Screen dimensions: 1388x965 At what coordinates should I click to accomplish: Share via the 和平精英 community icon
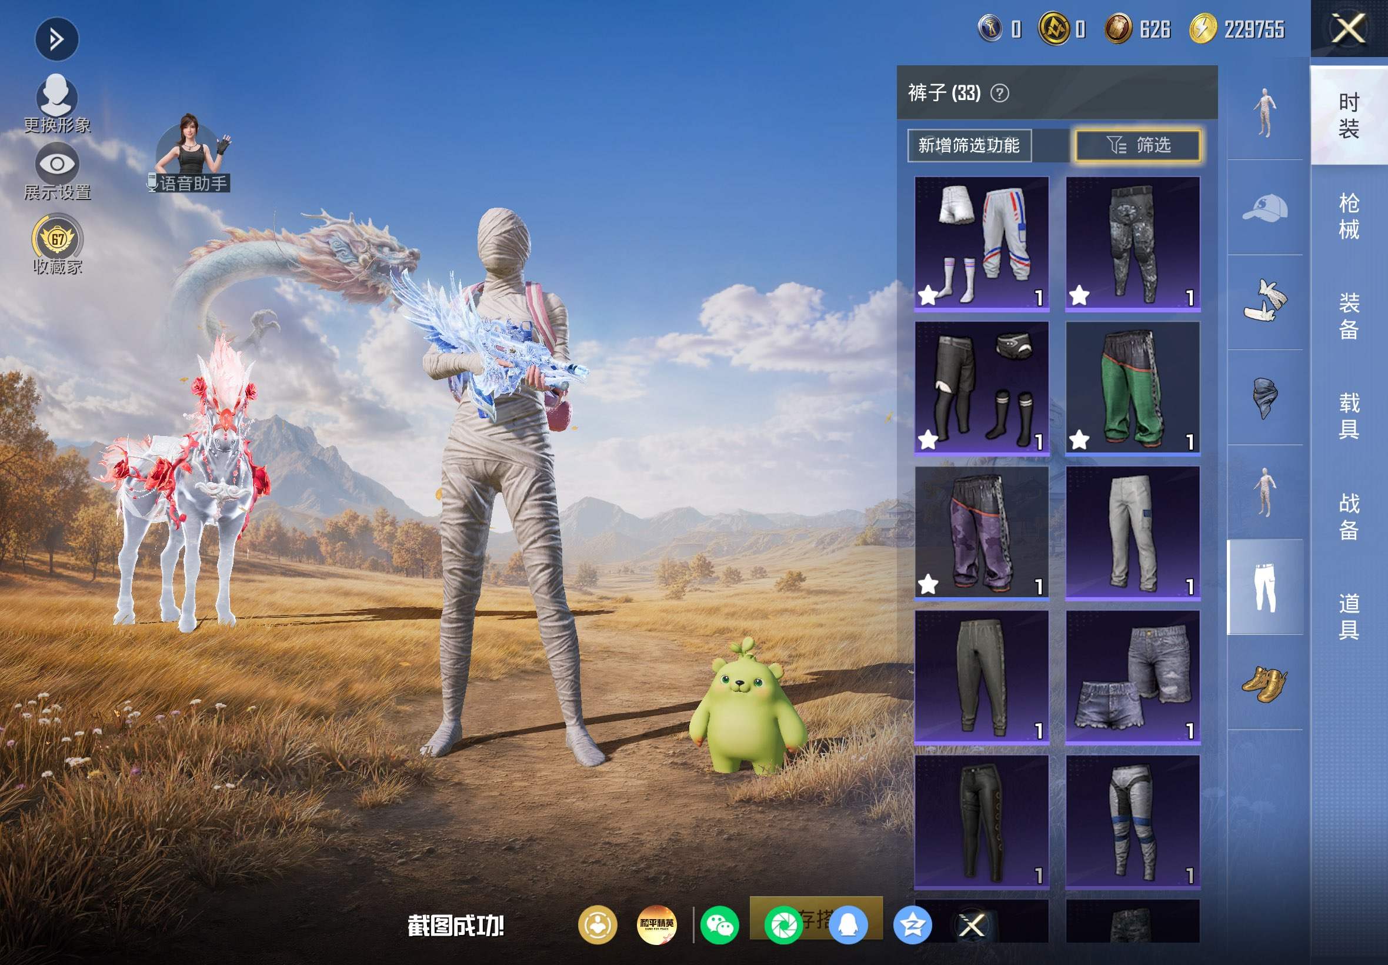(657, 925)
